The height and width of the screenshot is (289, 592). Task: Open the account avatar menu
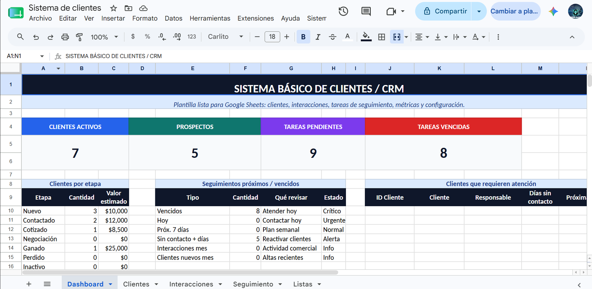pyautogui.click(x=575, y=11)
